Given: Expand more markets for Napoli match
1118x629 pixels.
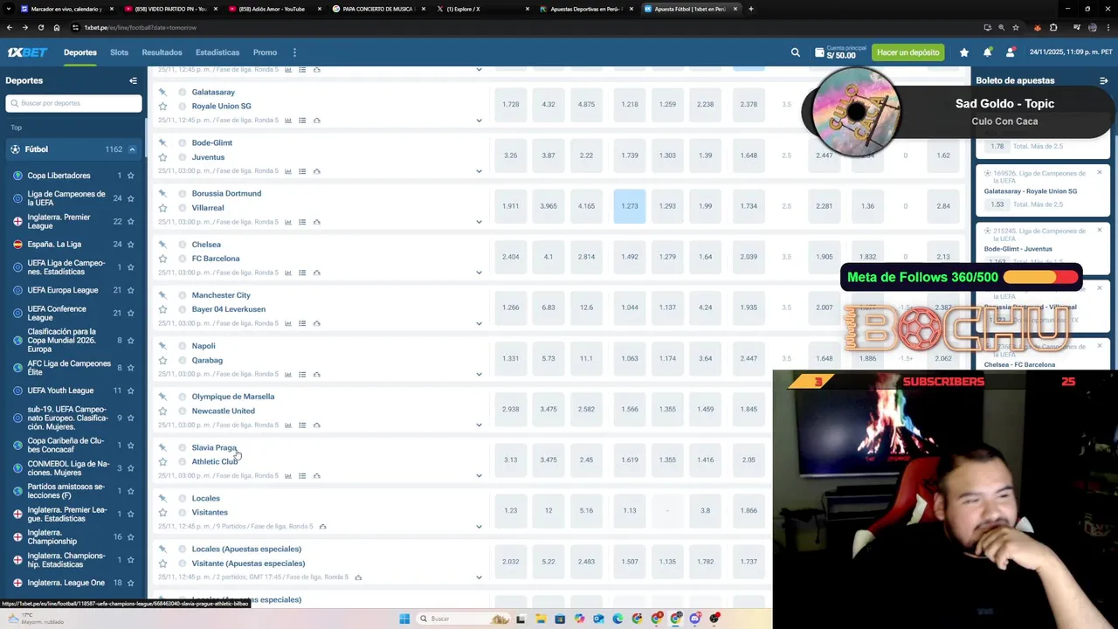Looking at the screenshot, I should 479,375.
